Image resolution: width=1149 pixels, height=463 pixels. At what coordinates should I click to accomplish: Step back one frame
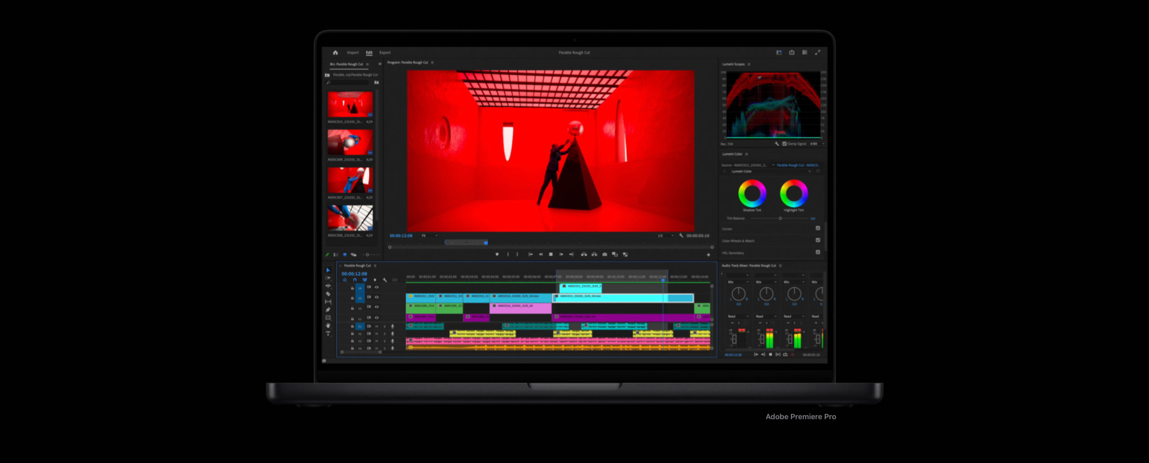click(541, 254)
